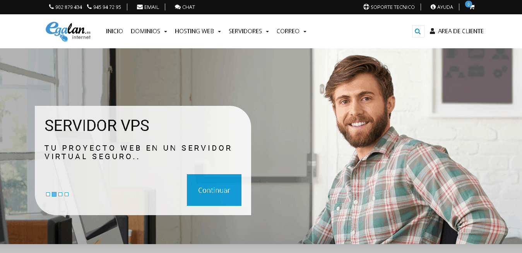Go to INICIO in the navigation
522x253 pixels.
115,31
